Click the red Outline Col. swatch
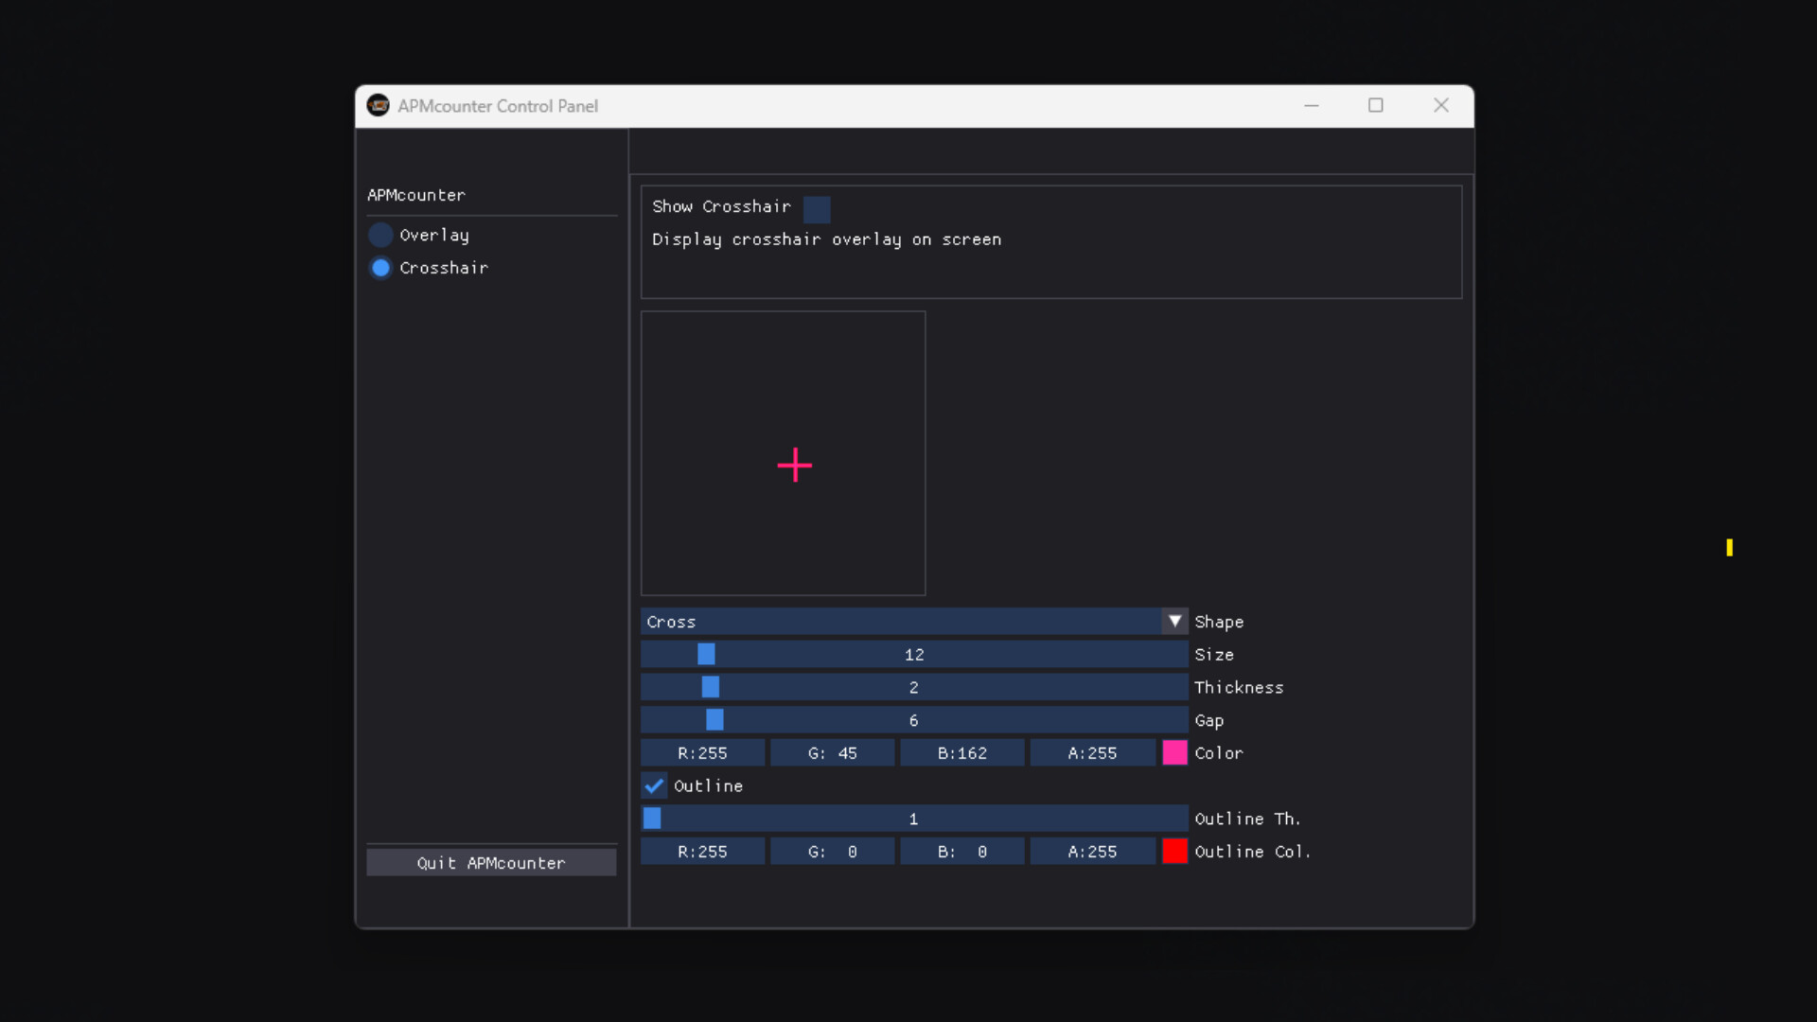This screenshot has height=1022, width=1817. coord(1173,851)
